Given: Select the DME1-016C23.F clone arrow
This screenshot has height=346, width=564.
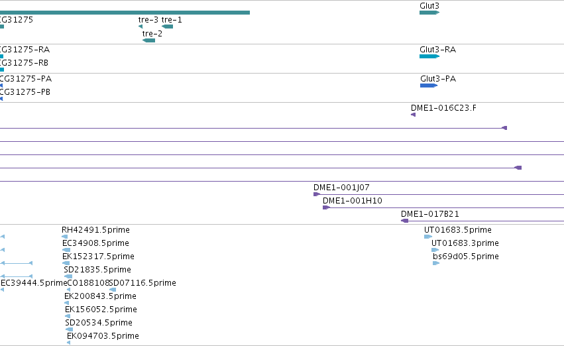Looking at the screenshot, I should [414, 115].
